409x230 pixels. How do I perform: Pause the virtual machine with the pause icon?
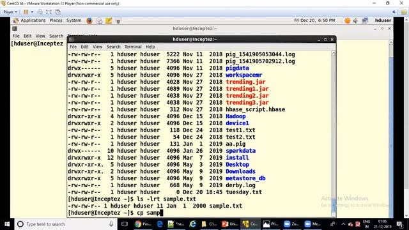(26, 12)
